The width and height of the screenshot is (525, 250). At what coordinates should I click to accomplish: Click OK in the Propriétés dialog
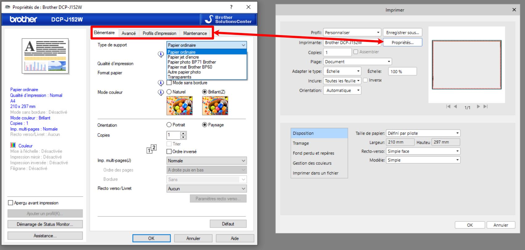pyautogui.click(x=151, y=238)
